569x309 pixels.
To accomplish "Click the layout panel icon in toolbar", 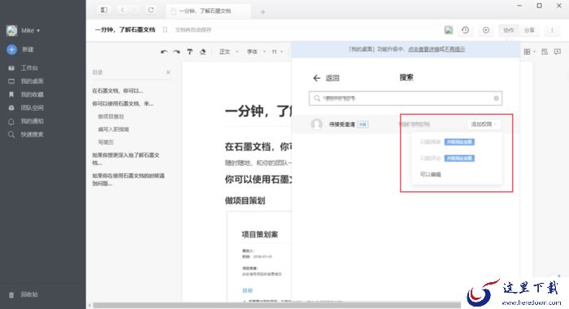I will 545,52.
